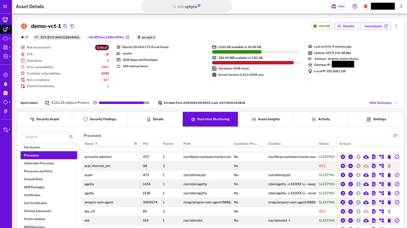Click the Disable button

click(347, 26)
